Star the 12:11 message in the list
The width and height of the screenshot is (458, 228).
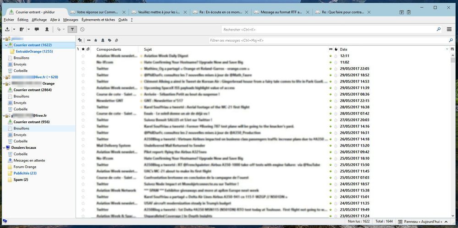point(83,56)
